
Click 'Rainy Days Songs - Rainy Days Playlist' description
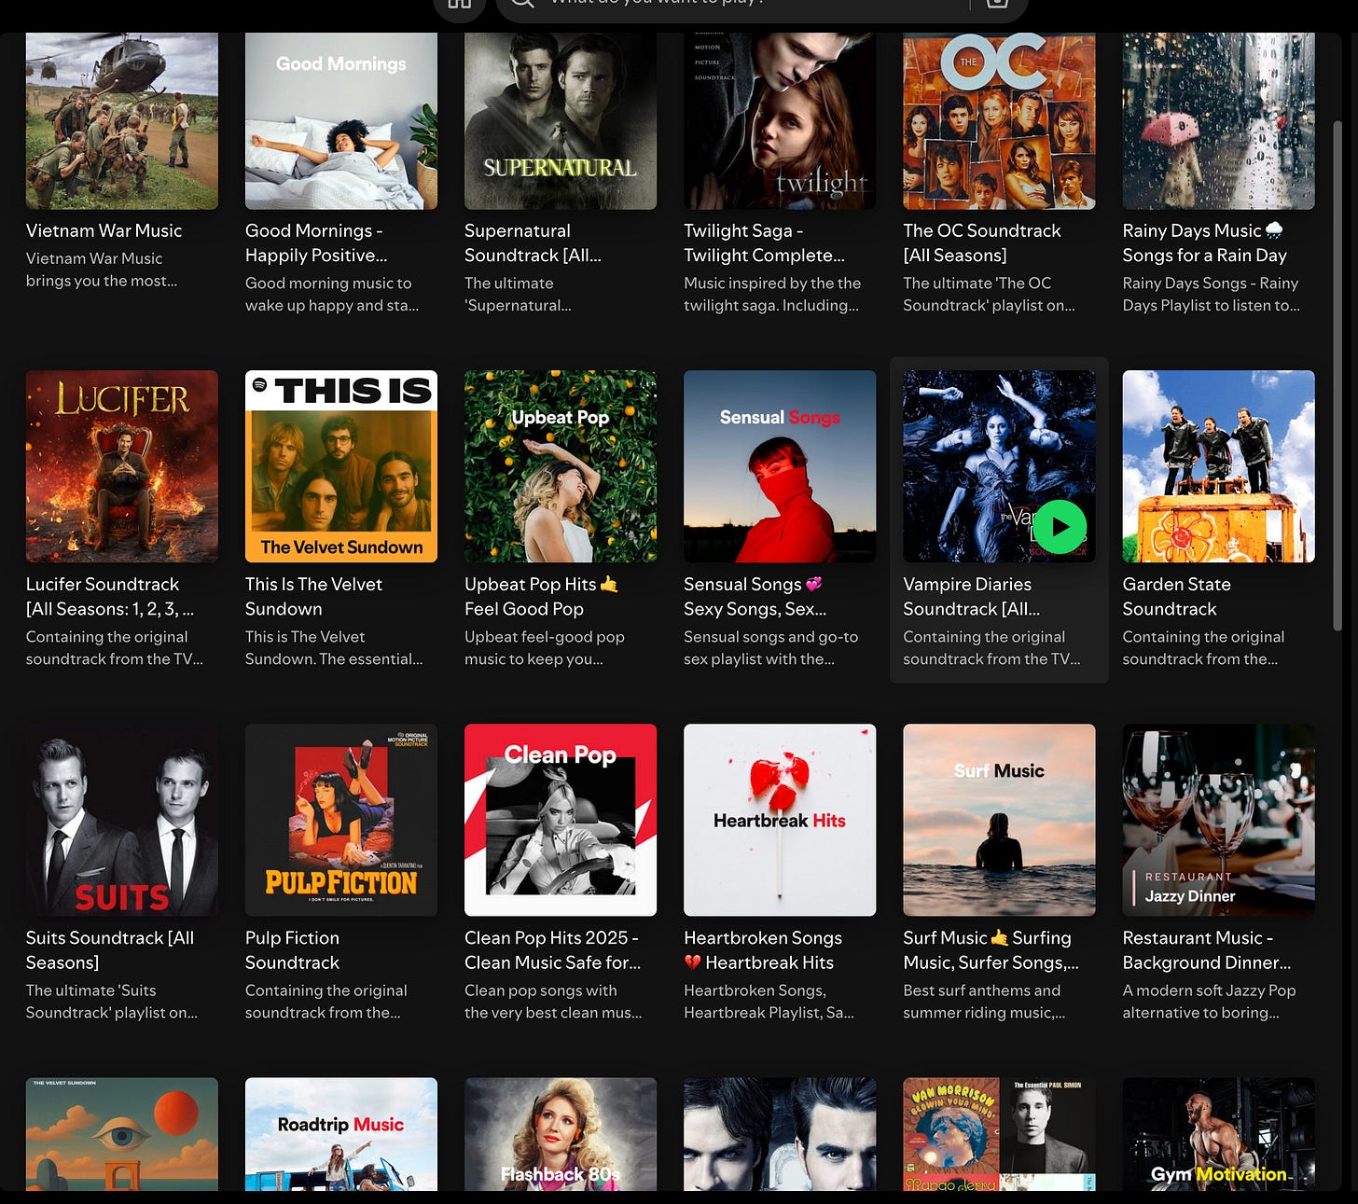1211,294
